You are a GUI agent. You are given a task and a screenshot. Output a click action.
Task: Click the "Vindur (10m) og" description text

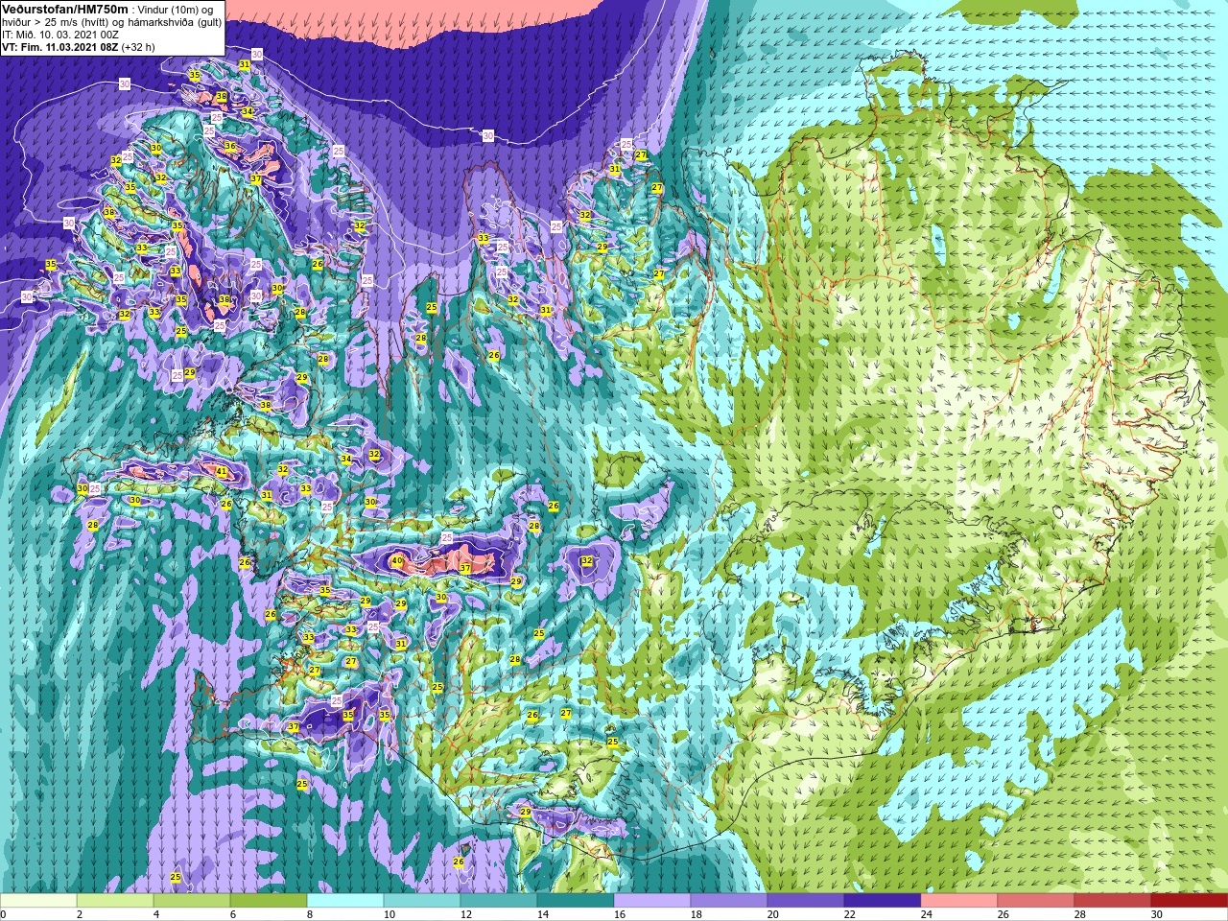[x=176, y=11]
